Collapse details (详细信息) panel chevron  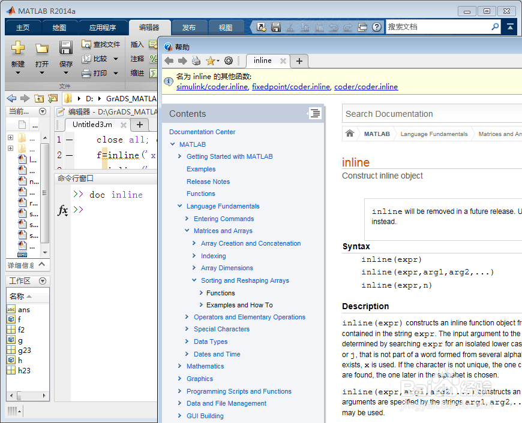pyautogui.click(x=41, y=264)
